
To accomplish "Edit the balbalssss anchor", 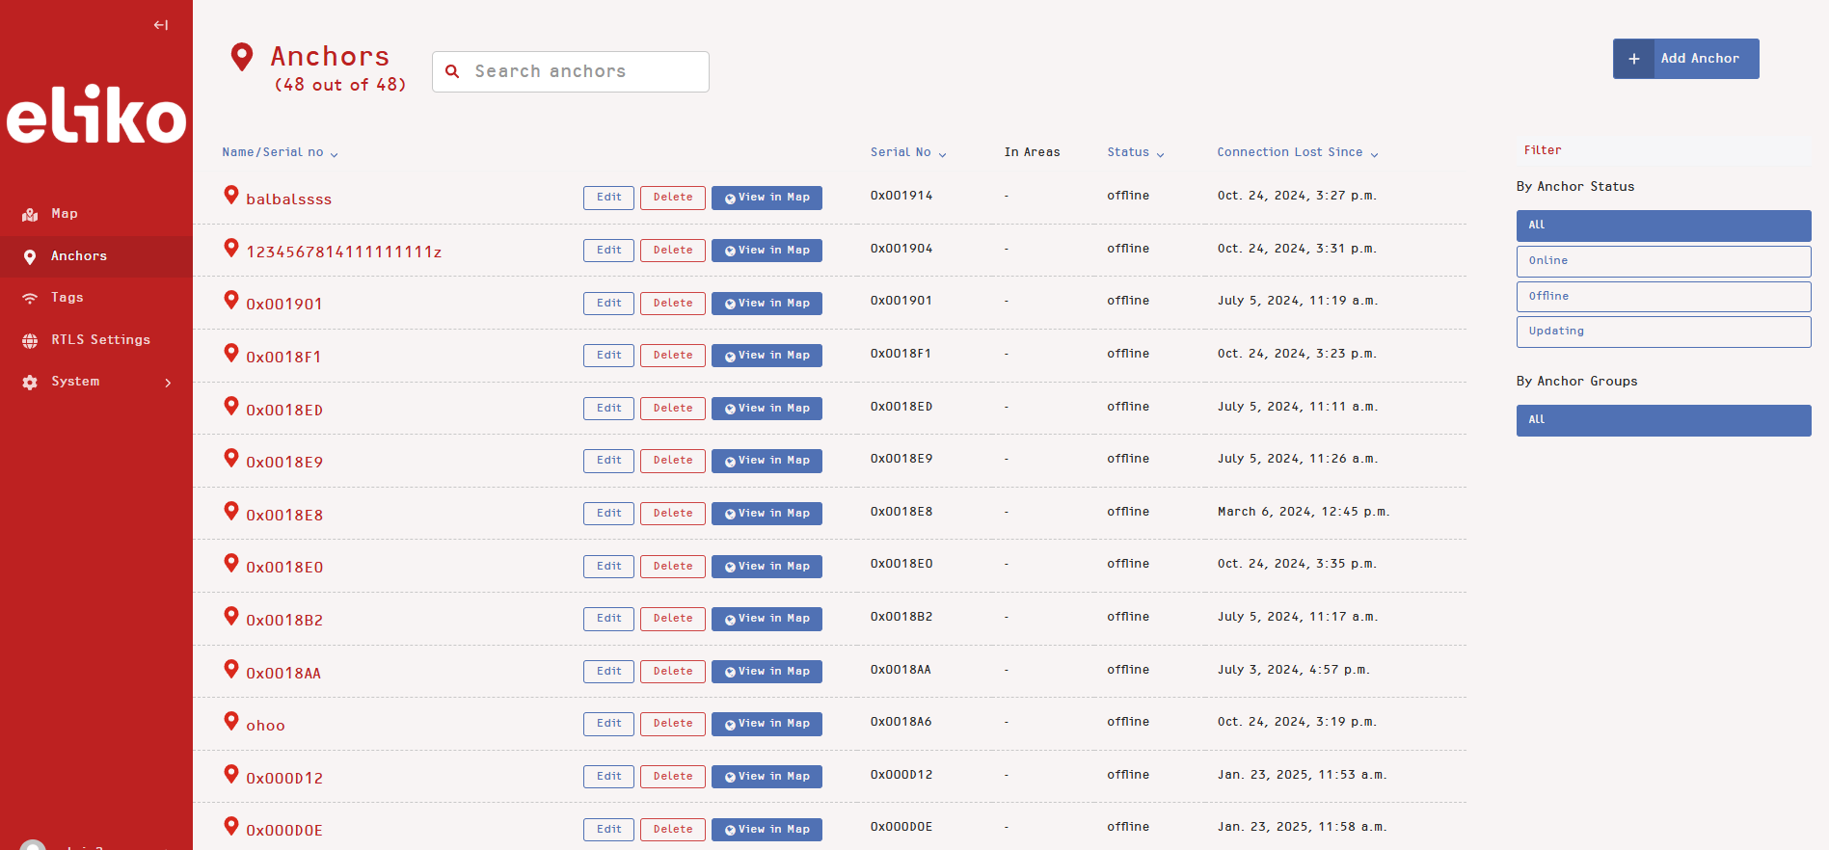I will 608,198.
